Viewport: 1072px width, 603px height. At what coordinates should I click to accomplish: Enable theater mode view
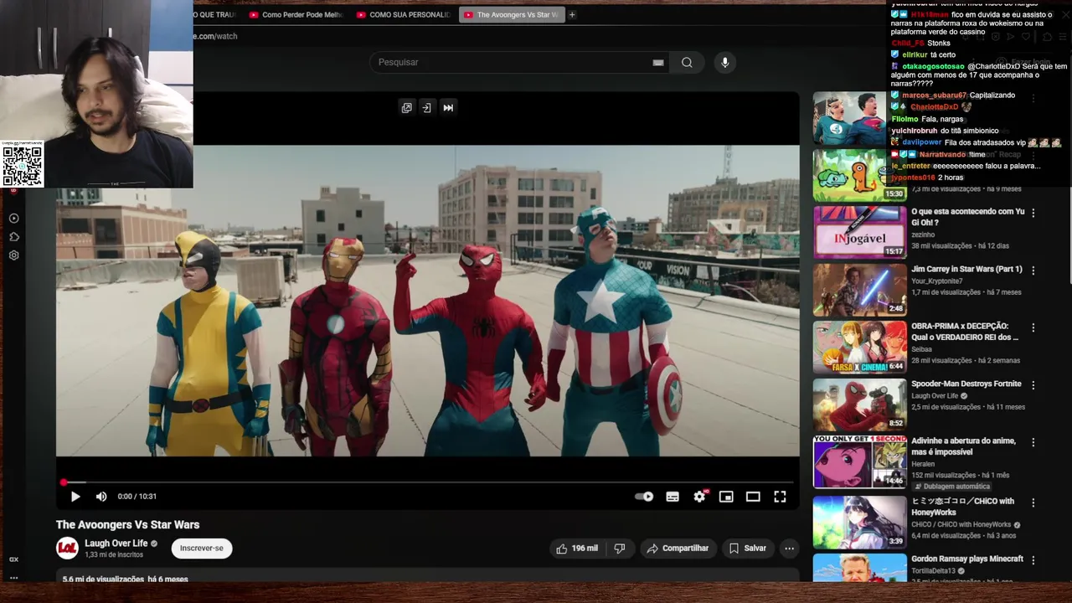(753, 497)
